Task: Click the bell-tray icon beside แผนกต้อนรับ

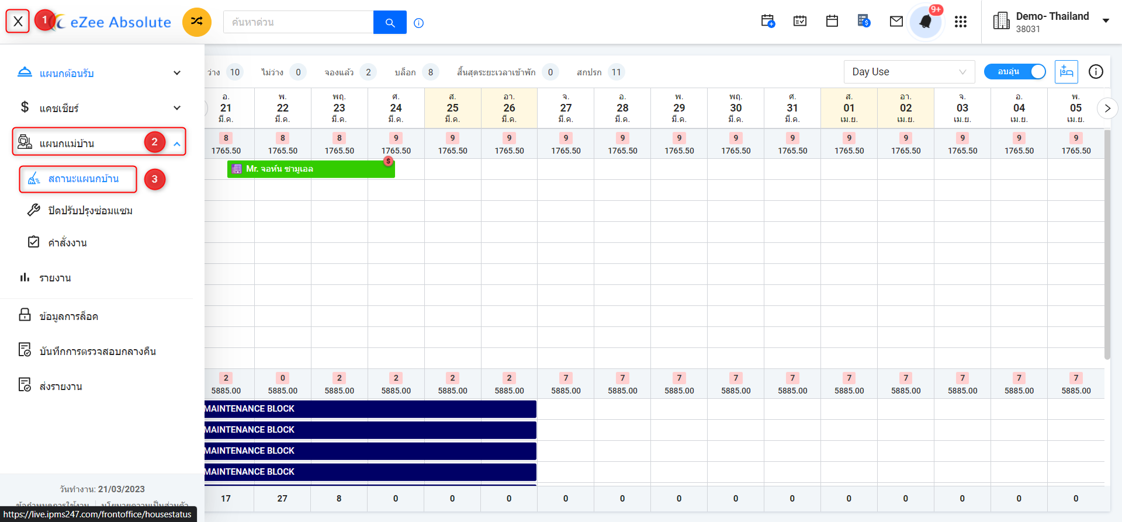Action: tap(25, 72)
